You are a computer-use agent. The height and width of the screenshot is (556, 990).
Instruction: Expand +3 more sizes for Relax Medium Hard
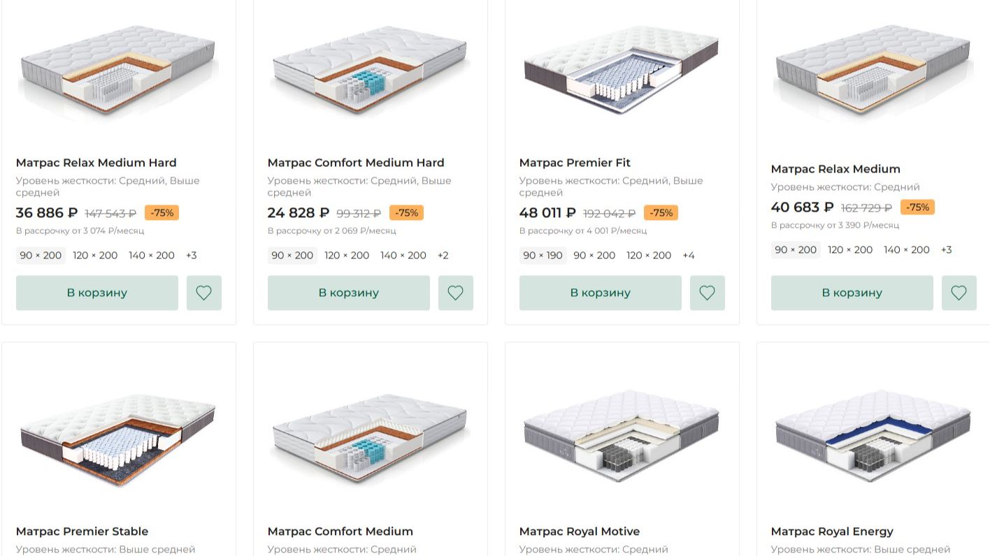click(x=192, y=256)
